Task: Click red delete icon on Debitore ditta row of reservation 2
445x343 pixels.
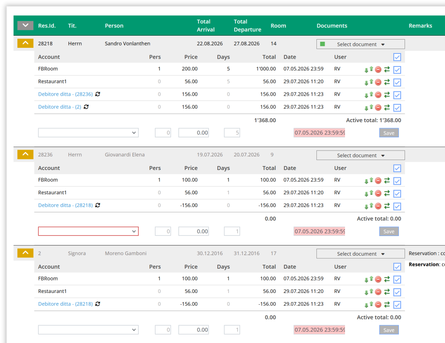Action: pos(378,305)
